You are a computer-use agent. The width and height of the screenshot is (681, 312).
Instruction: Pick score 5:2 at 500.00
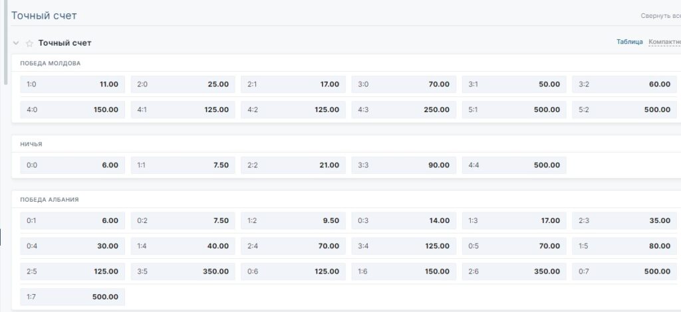624,110
